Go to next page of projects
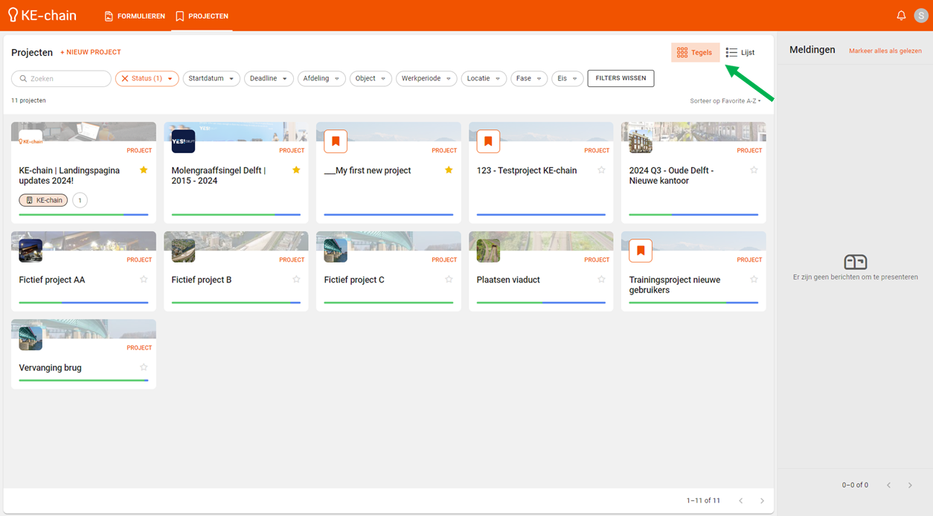The height and width of the screenshot is (516, 933). coord(762,501)
